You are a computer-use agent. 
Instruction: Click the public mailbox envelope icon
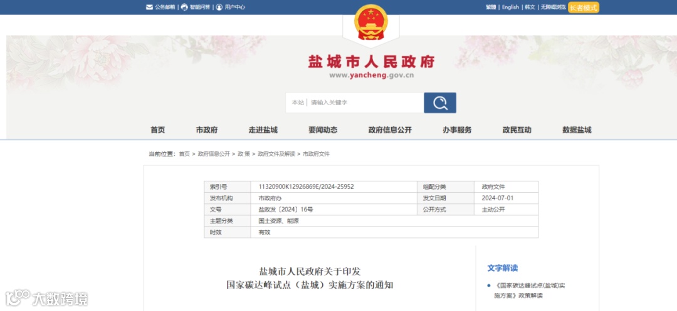pyautogui.click(x=149, y=7)
